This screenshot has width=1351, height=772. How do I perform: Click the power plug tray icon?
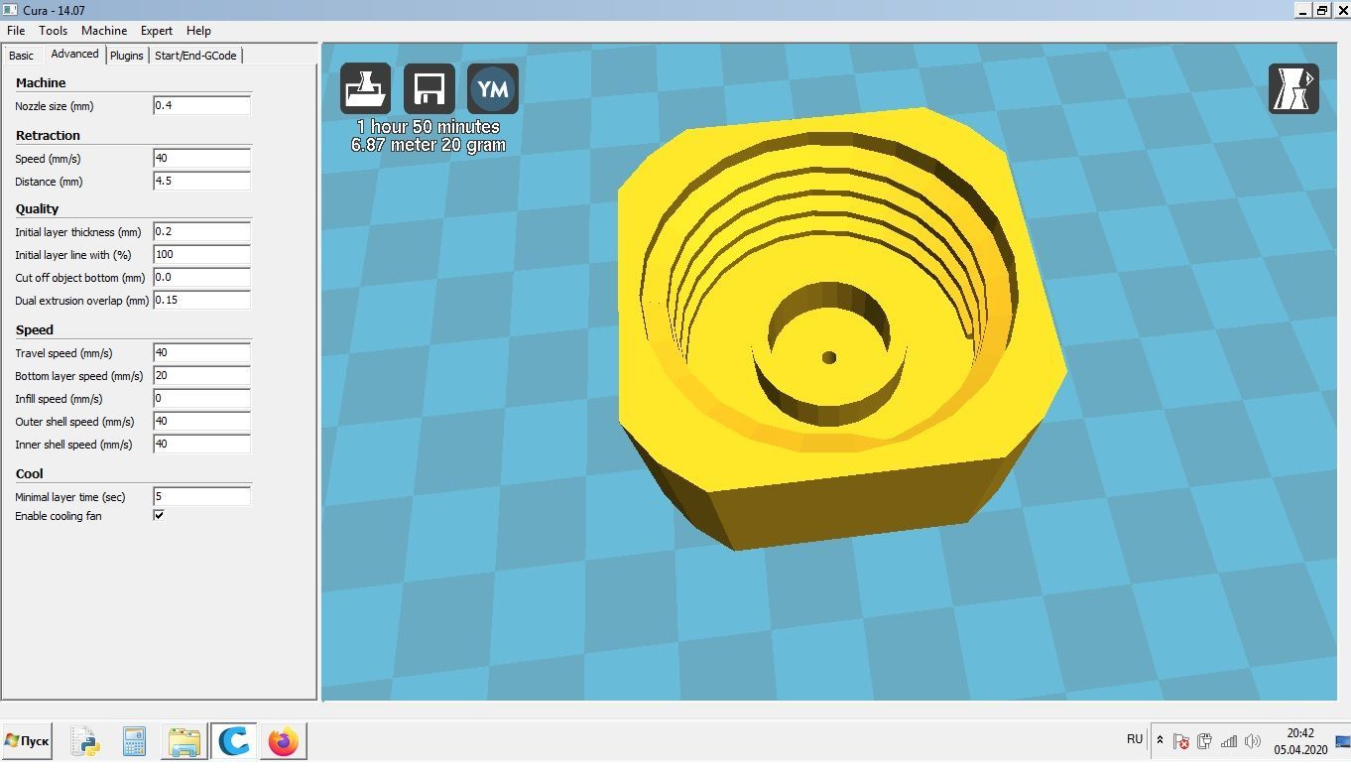1204,741
